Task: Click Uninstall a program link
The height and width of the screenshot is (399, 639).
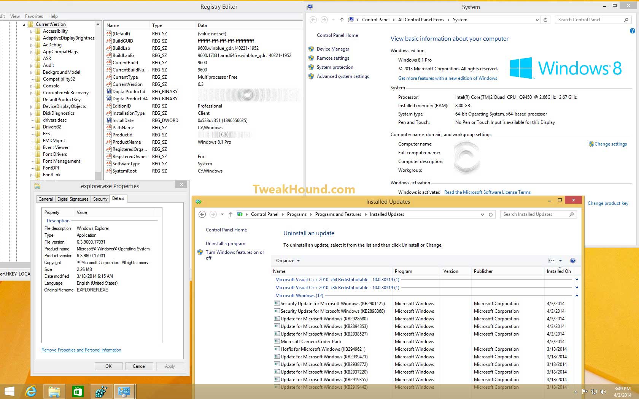Action: point(226,244)
